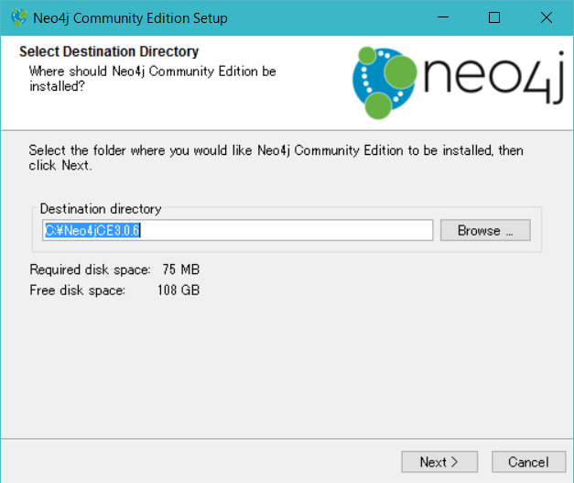Open the Browse folder dialog

[485, 230]
